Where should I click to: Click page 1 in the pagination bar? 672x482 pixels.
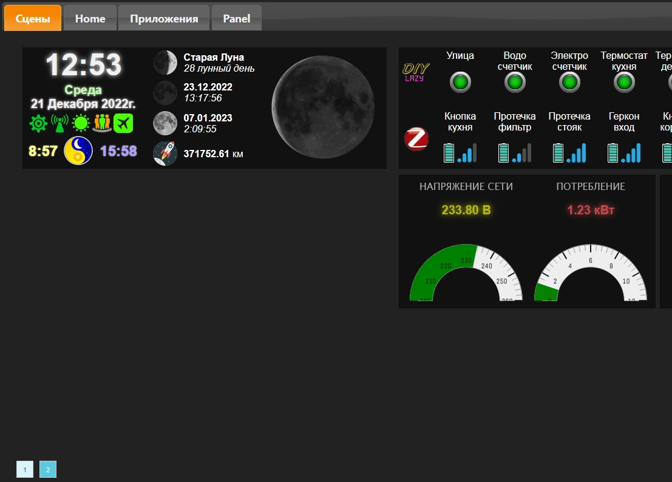coord(24,469)
